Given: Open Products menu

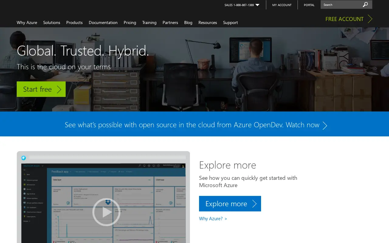Looking at the screenshot, I should 74,22.
